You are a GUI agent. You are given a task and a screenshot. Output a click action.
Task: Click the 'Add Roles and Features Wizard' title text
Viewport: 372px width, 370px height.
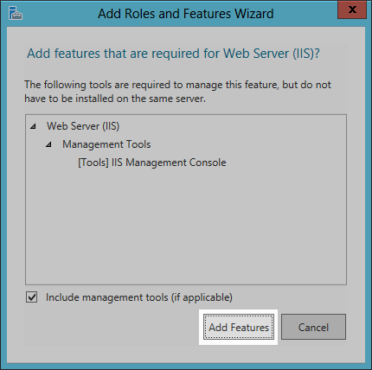pos(186,14)
